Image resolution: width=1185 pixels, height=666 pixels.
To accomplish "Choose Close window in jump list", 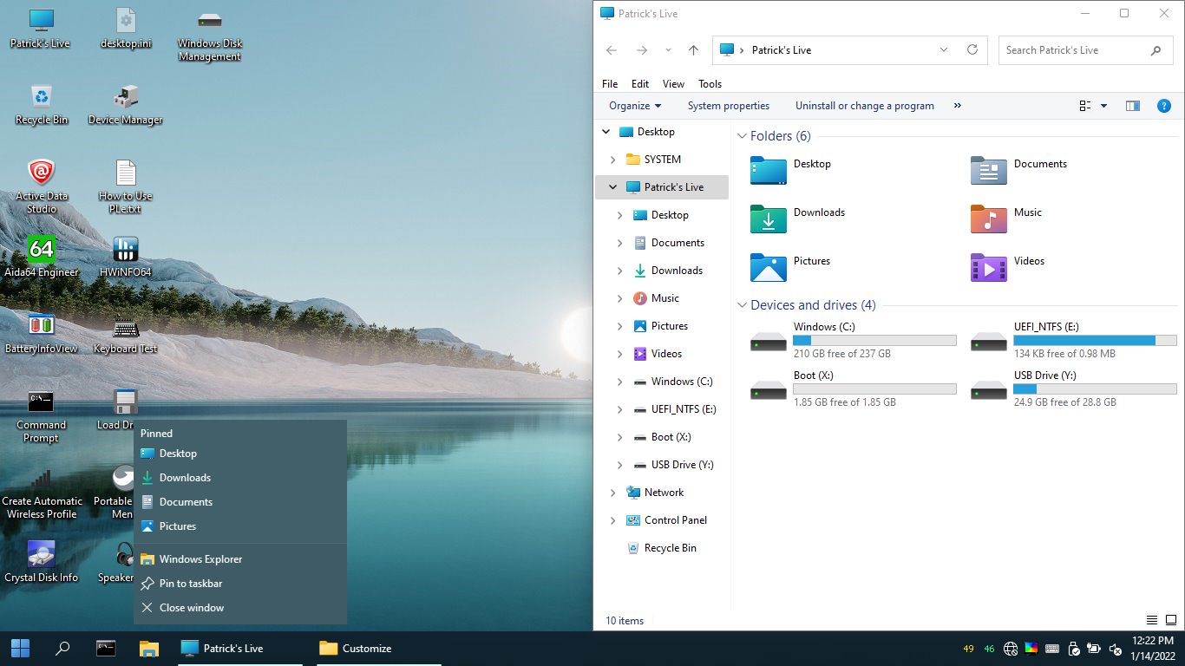I will coord(240,608).
